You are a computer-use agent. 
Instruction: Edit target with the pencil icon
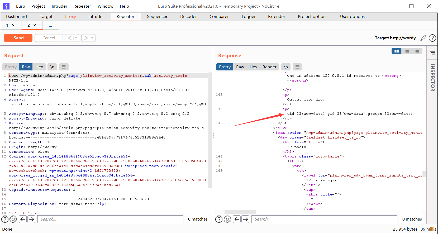423,38
